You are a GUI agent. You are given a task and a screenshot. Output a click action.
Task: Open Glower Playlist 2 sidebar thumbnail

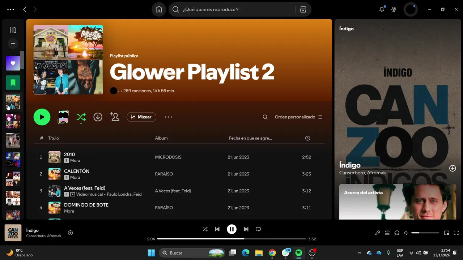coord(13,102)
